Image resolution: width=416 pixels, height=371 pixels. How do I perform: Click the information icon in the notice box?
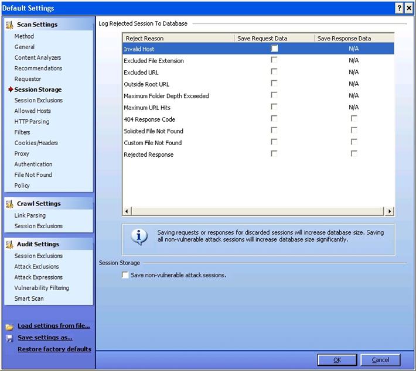tap(139, 236)
